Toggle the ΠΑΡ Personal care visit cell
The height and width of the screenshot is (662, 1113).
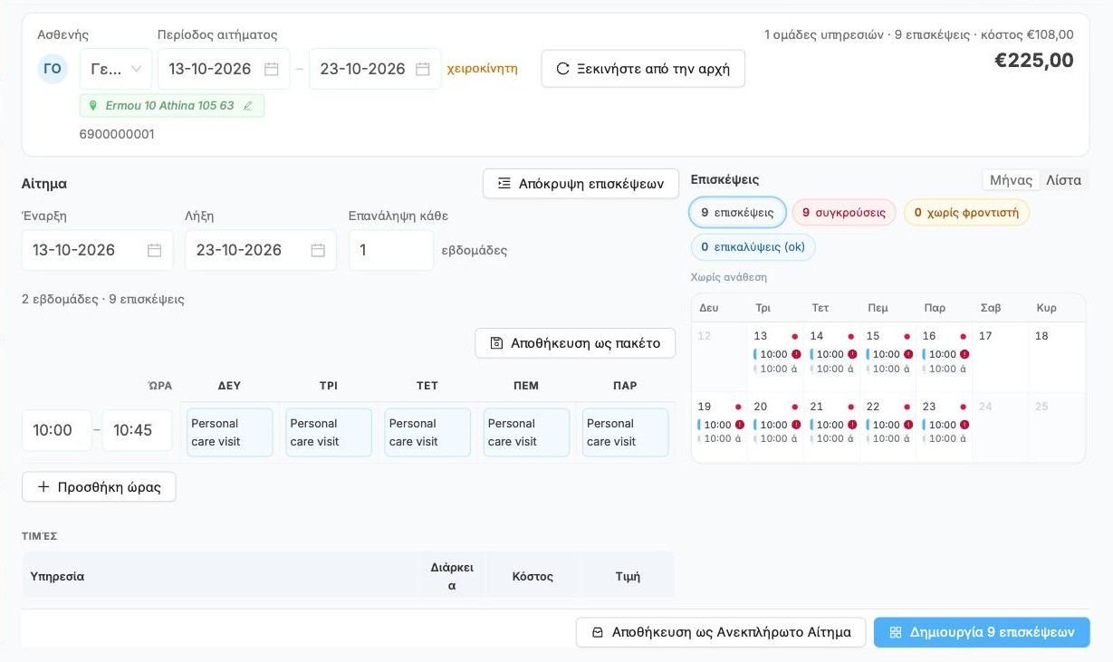pos(625,433)
